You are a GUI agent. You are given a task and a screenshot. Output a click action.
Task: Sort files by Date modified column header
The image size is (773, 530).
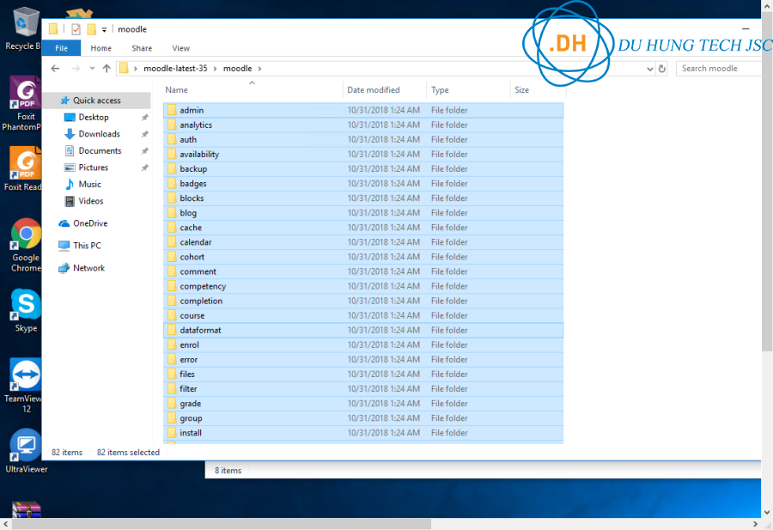(373, 89)
